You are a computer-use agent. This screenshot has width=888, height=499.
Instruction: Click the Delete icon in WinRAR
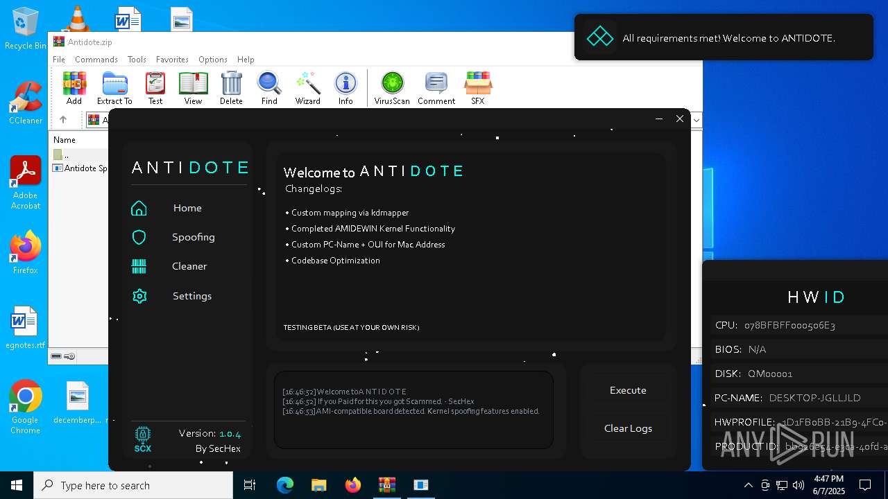[x=231, y=88]
